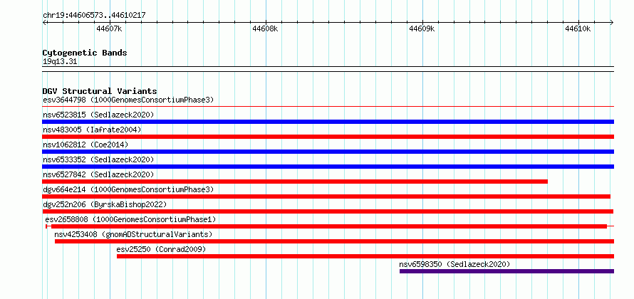Click the red dgv664e214 variant bar
Viewport: 634px width, 299px height.
pyautogui.click(x=326, y=196)
